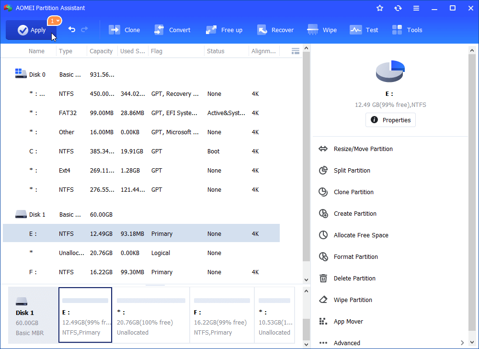Select 10.53GB unallocated block in disk map
The image size is (479, 349).
point(274,315)
